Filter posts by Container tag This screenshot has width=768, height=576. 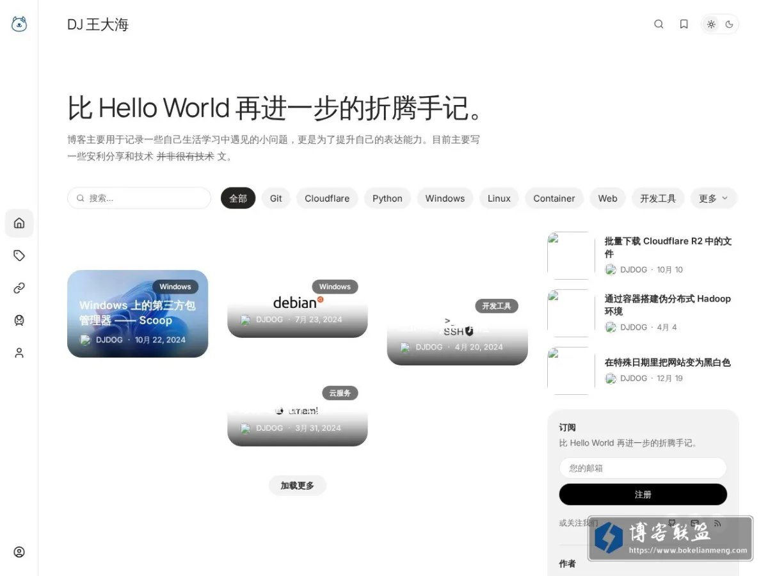554,198
